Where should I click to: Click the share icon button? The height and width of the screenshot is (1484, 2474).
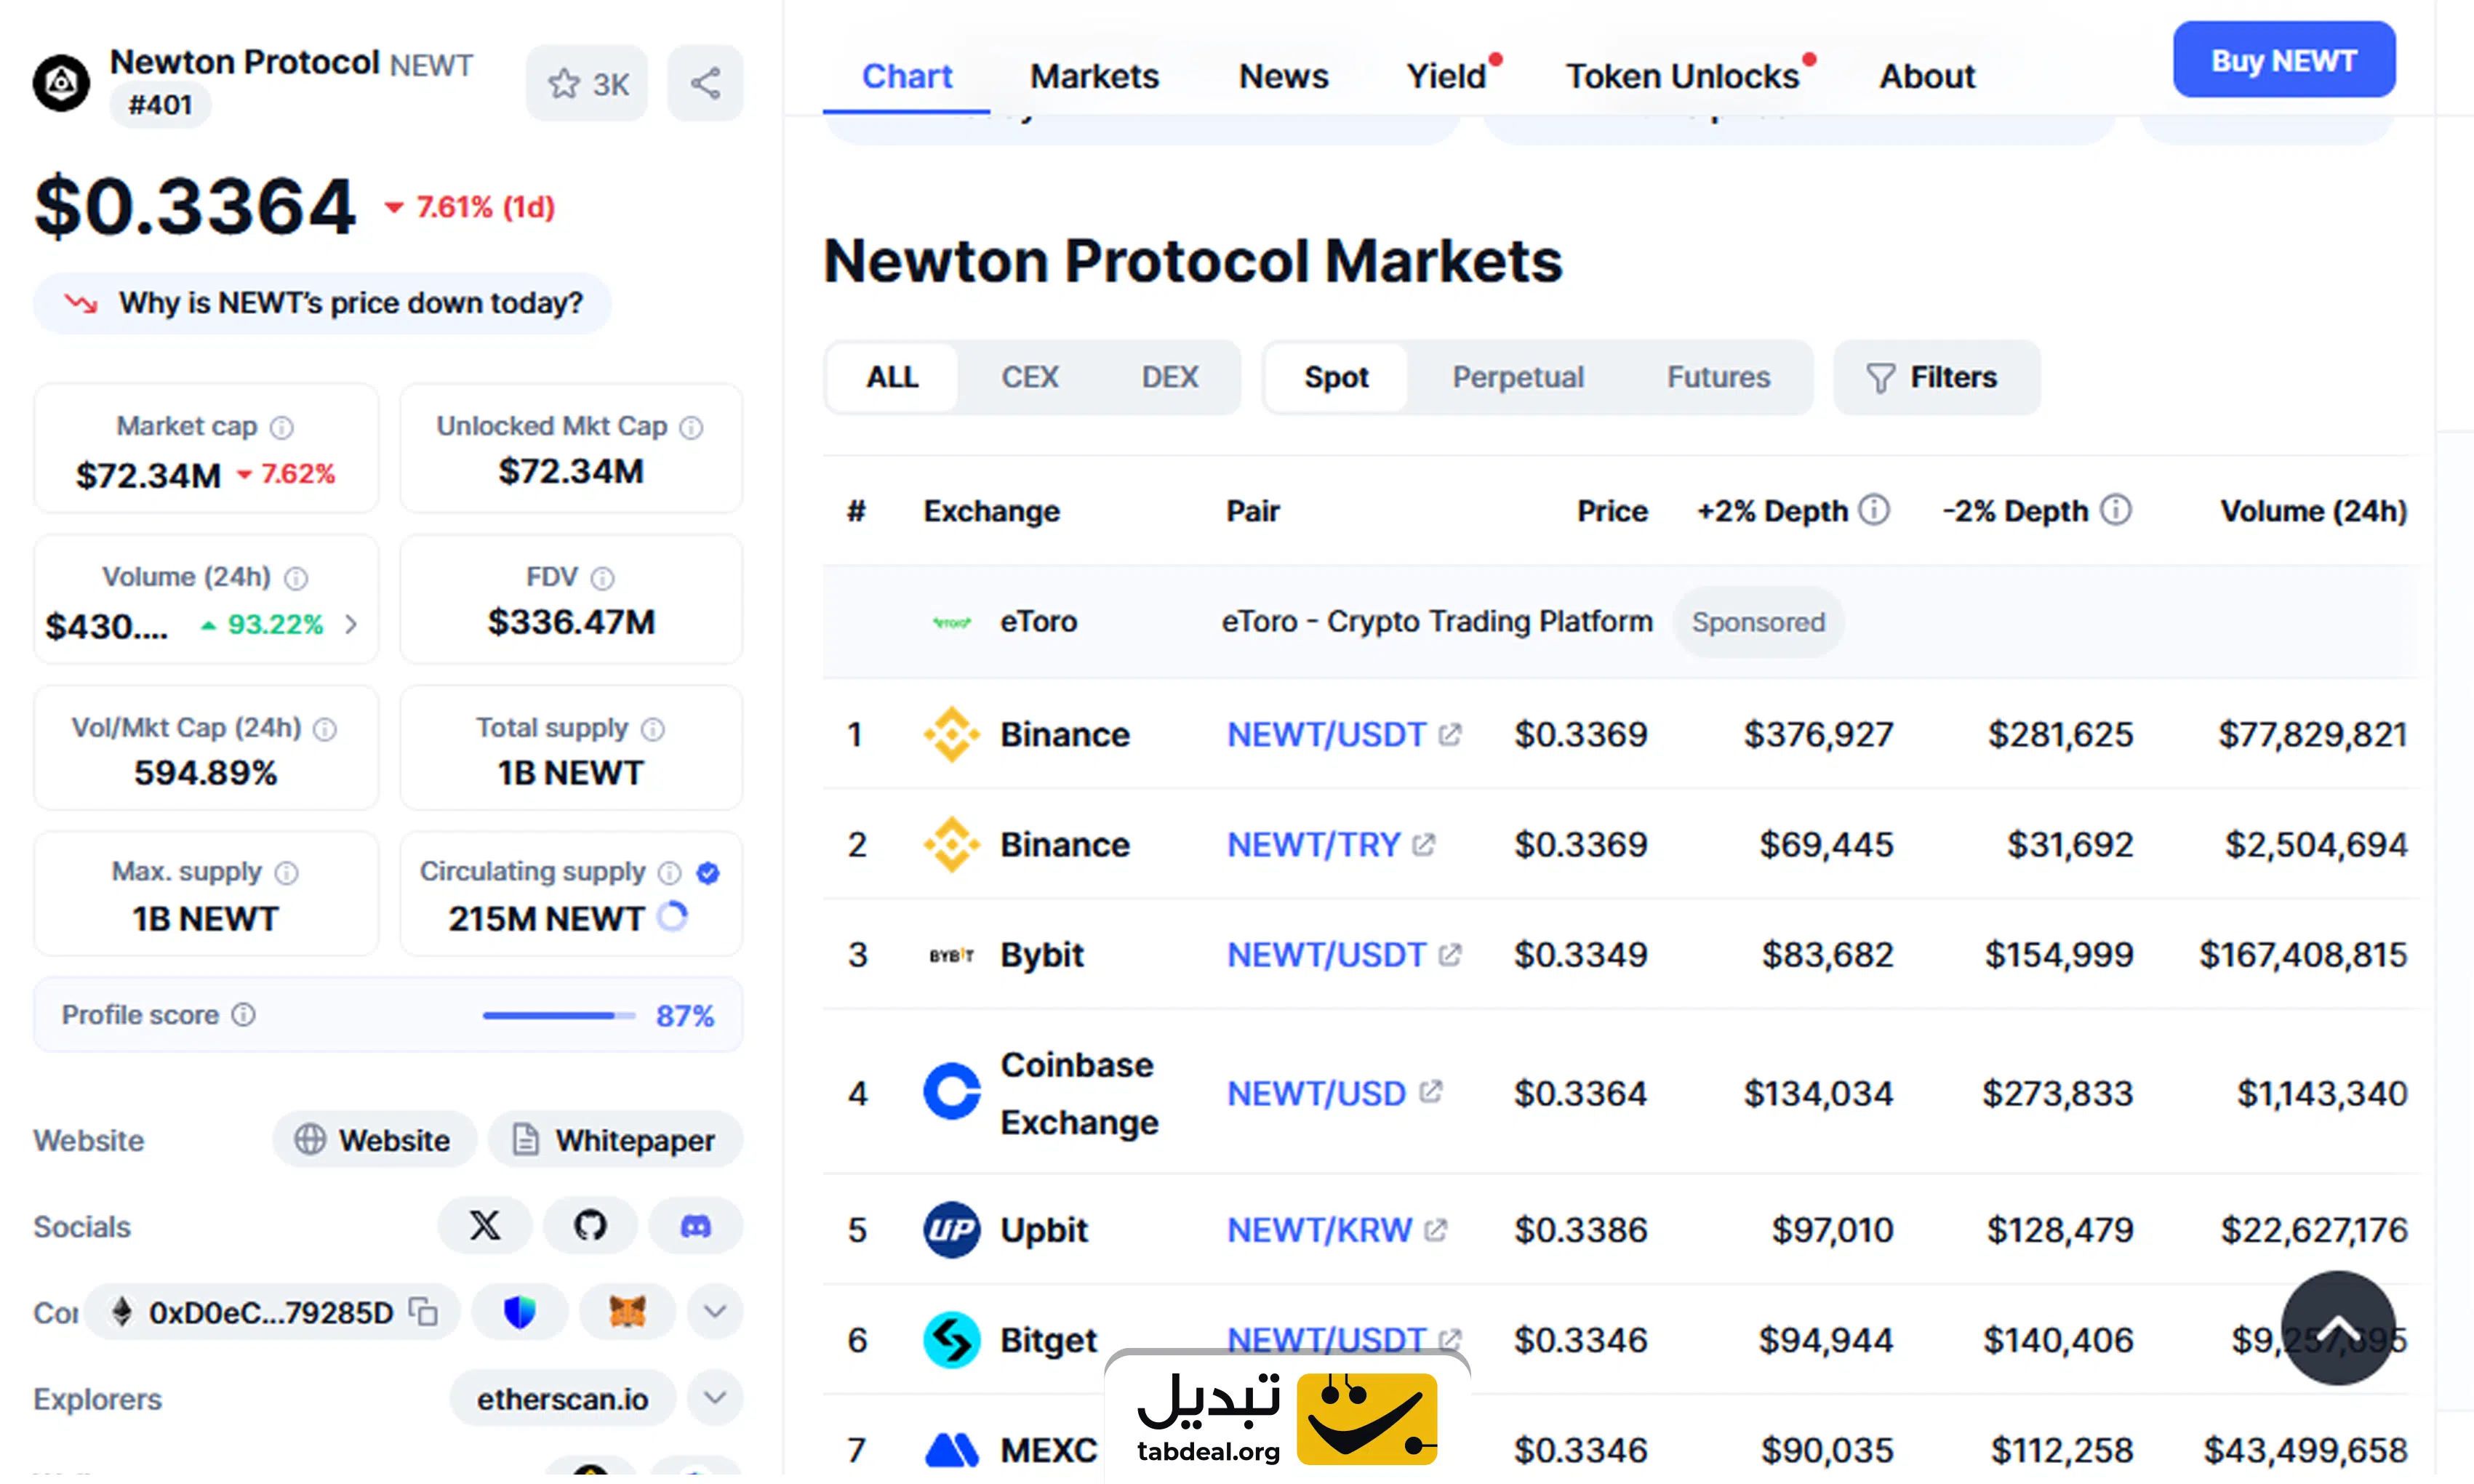[x=705, y=83]
